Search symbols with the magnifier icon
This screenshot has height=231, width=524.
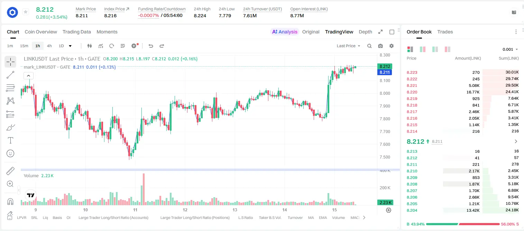[369, 46]
